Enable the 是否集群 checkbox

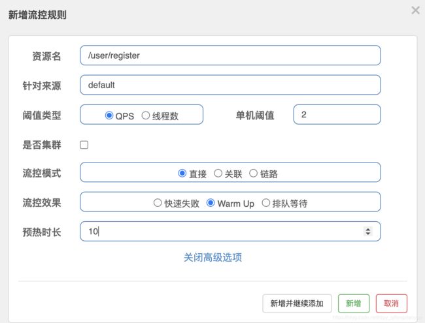(84, 145)
